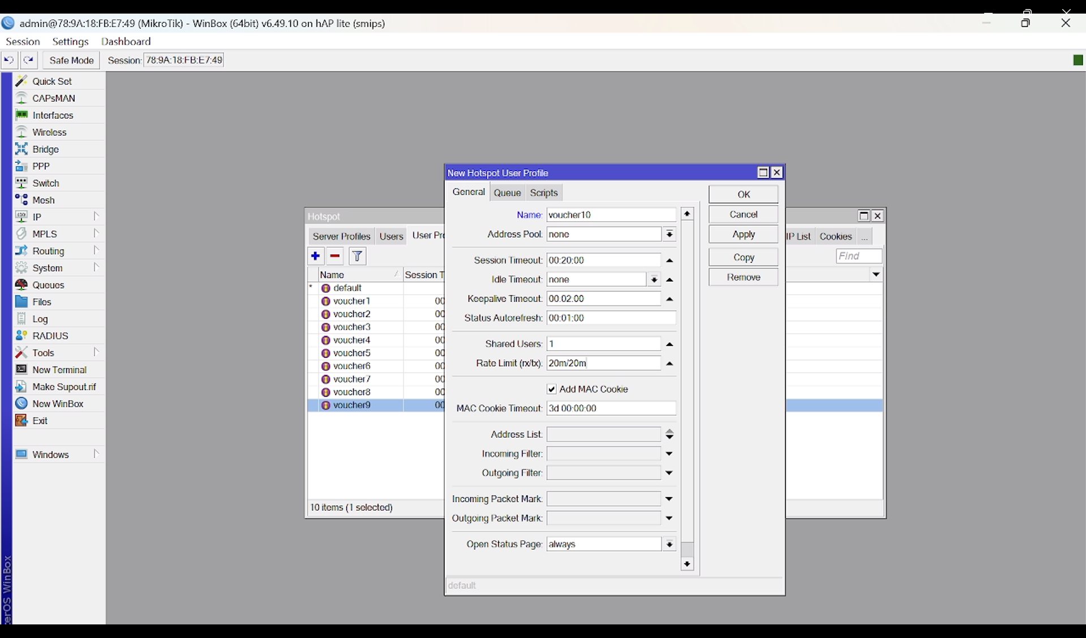Screen dimensions: 1086x638
Task: Click the Find box in Hotspot window
Action: [x=859, y=256]
